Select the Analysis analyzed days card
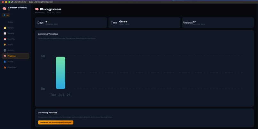 218,23
